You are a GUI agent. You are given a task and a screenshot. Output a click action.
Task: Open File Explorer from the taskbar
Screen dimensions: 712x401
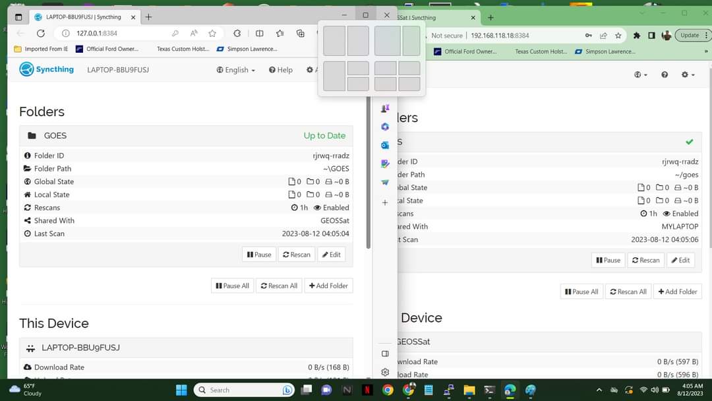click(x=469, y=390)
